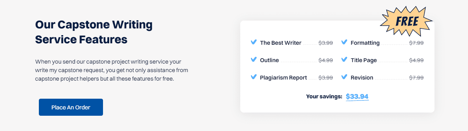This screenshot has height=131, width=468.
Task: Click the Title Page feature label
Action: (x=364, y=60)
